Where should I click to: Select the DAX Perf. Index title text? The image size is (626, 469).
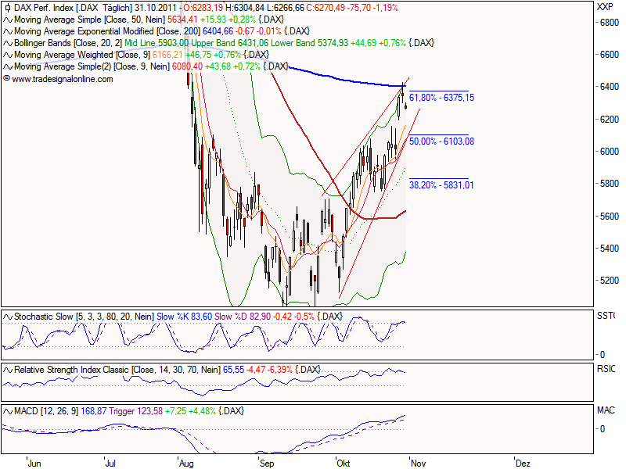(x=44, y=9)
